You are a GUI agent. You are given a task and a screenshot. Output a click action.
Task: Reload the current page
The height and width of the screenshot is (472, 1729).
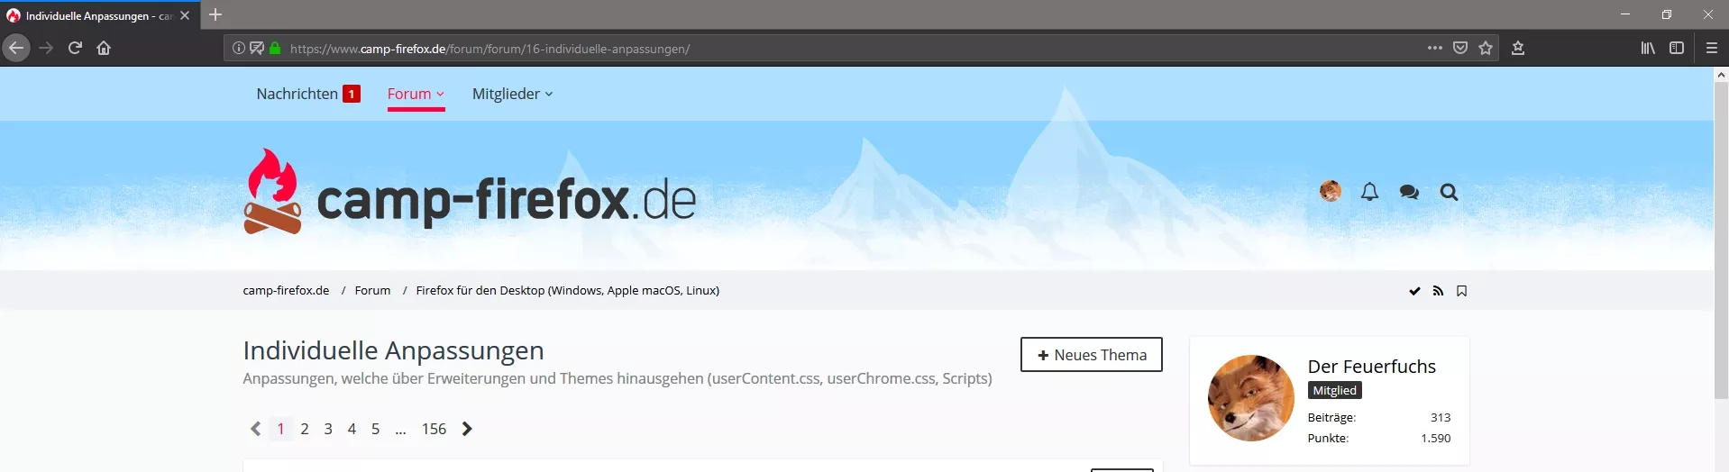[x=75, y=48]
